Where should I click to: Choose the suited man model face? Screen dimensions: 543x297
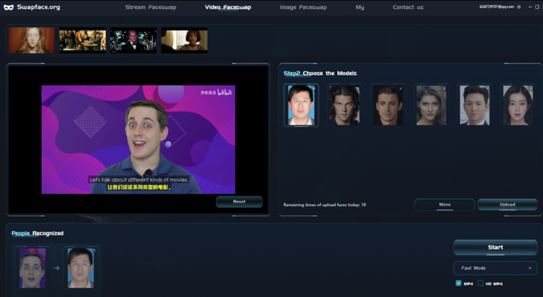tap(474, 105)
